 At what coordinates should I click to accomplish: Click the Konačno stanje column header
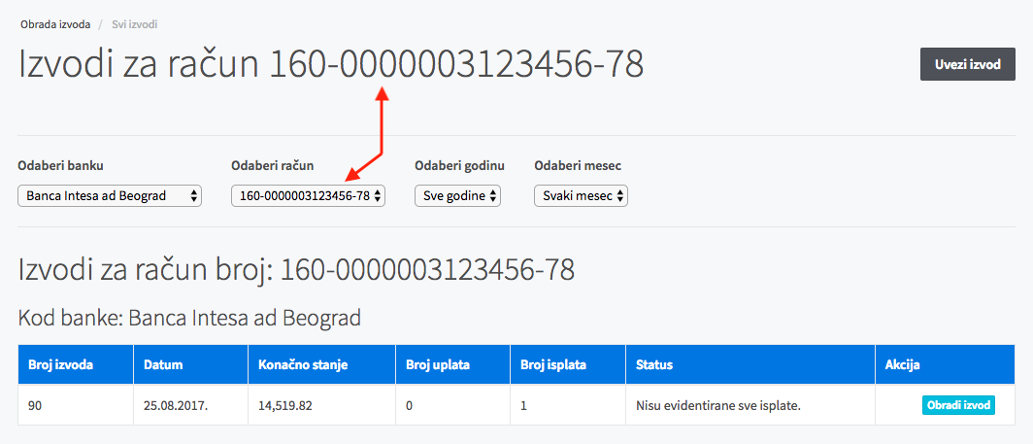coord(322,364)
